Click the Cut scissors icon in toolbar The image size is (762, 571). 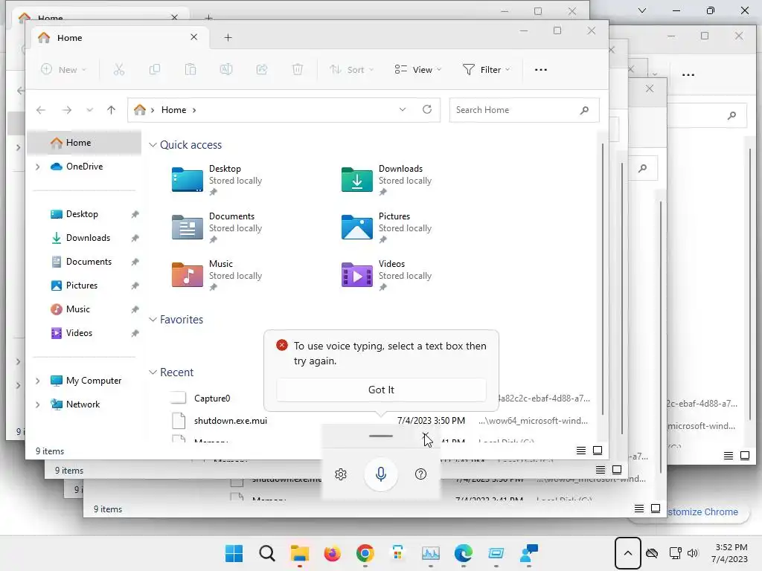pyautogui.click(x=119, y=69)
